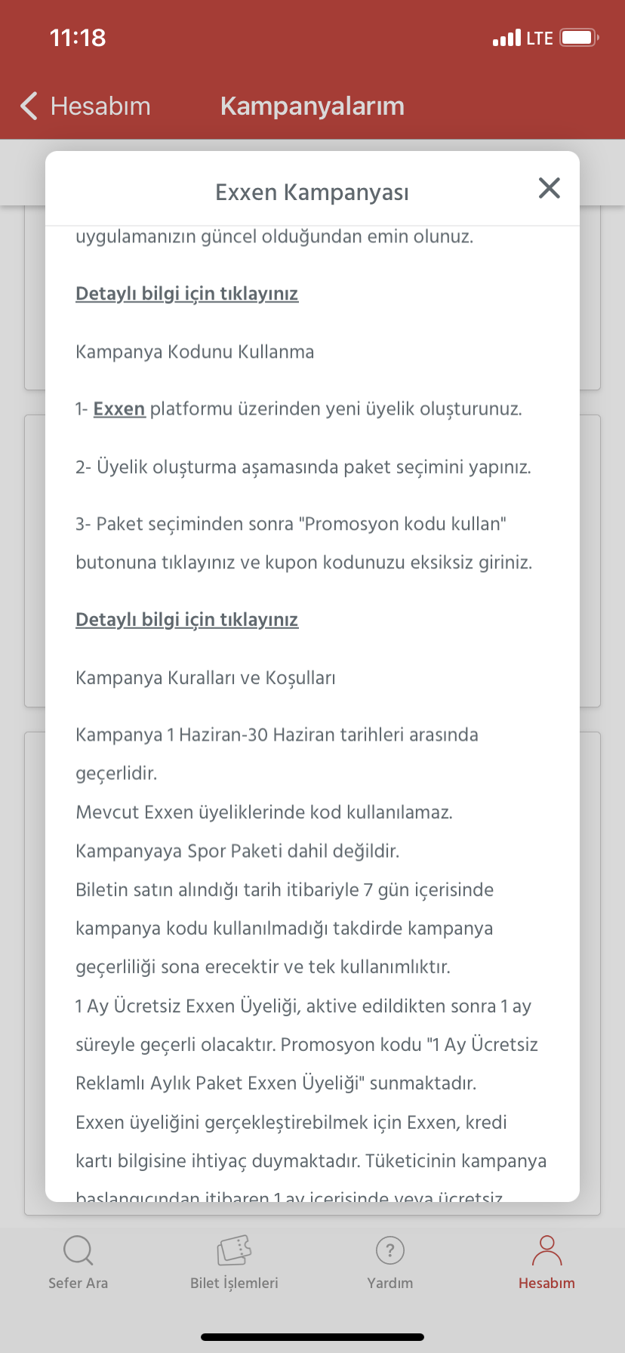Switch to the Sefer Ara tab label
The image size is (625, 1353).
coord(78,1284)
